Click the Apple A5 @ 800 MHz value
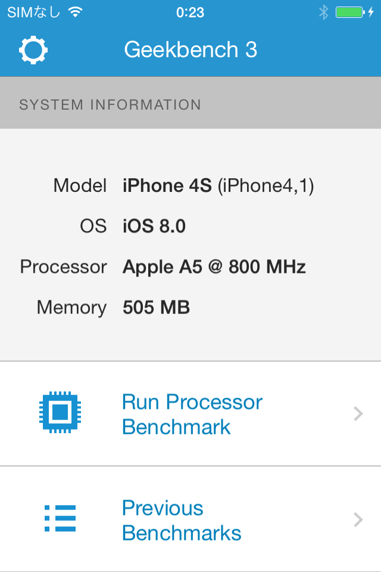Viewport: 381px width, 572px height. 214,266
